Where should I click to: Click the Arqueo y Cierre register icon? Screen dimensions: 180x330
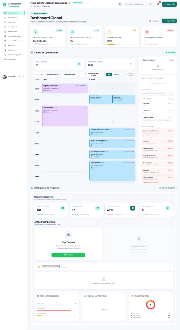click(139, 238)
